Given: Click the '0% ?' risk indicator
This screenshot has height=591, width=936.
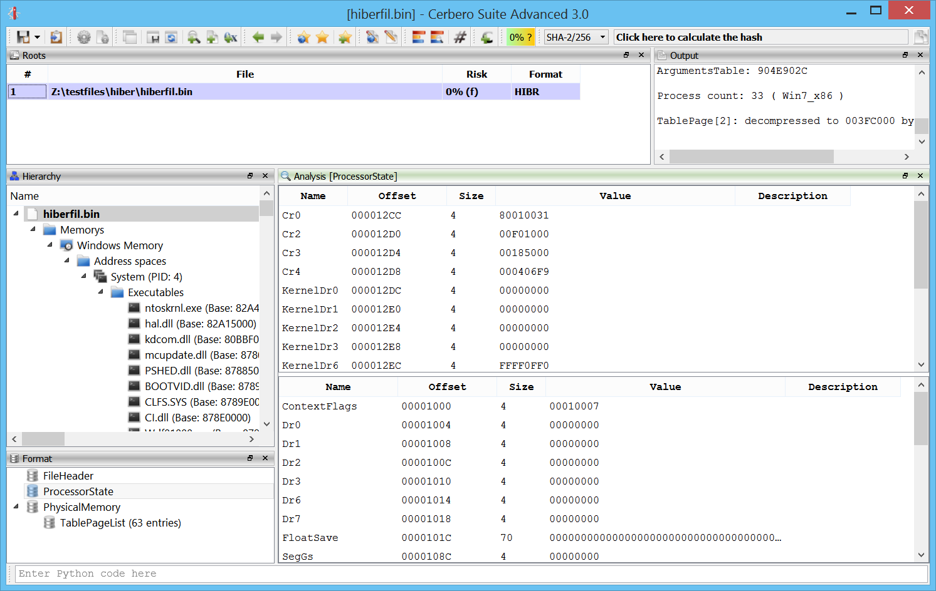Looking at the screenshot, I should [520, 38].
